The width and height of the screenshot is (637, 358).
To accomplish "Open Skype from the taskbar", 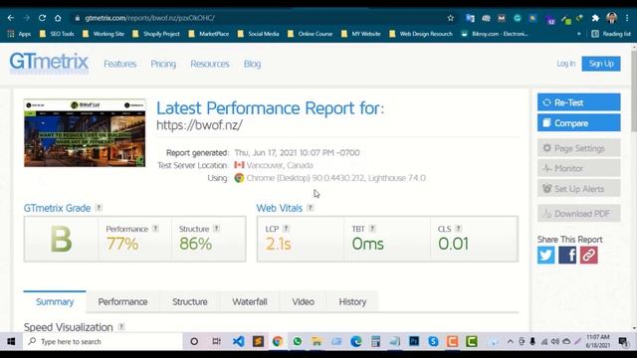I will pos(433,341).
